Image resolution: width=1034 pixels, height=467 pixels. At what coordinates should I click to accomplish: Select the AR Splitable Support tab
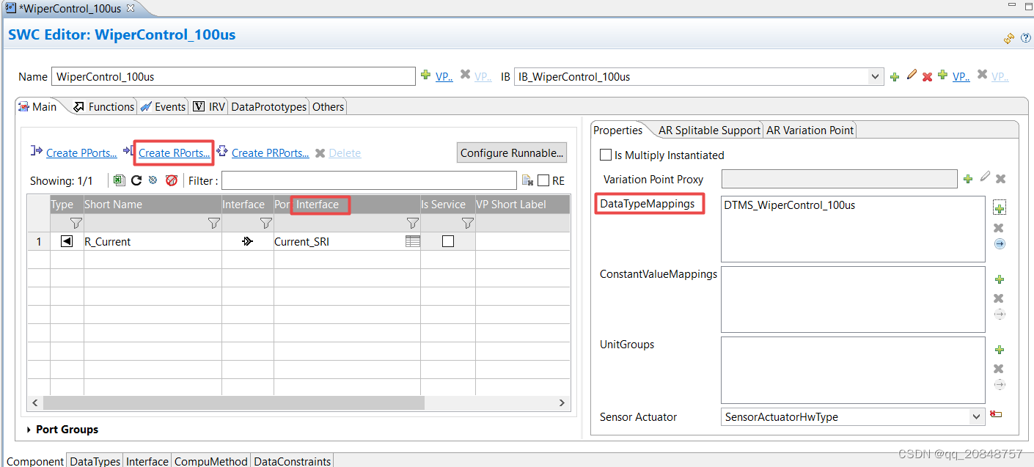click(x=708, y=130)
